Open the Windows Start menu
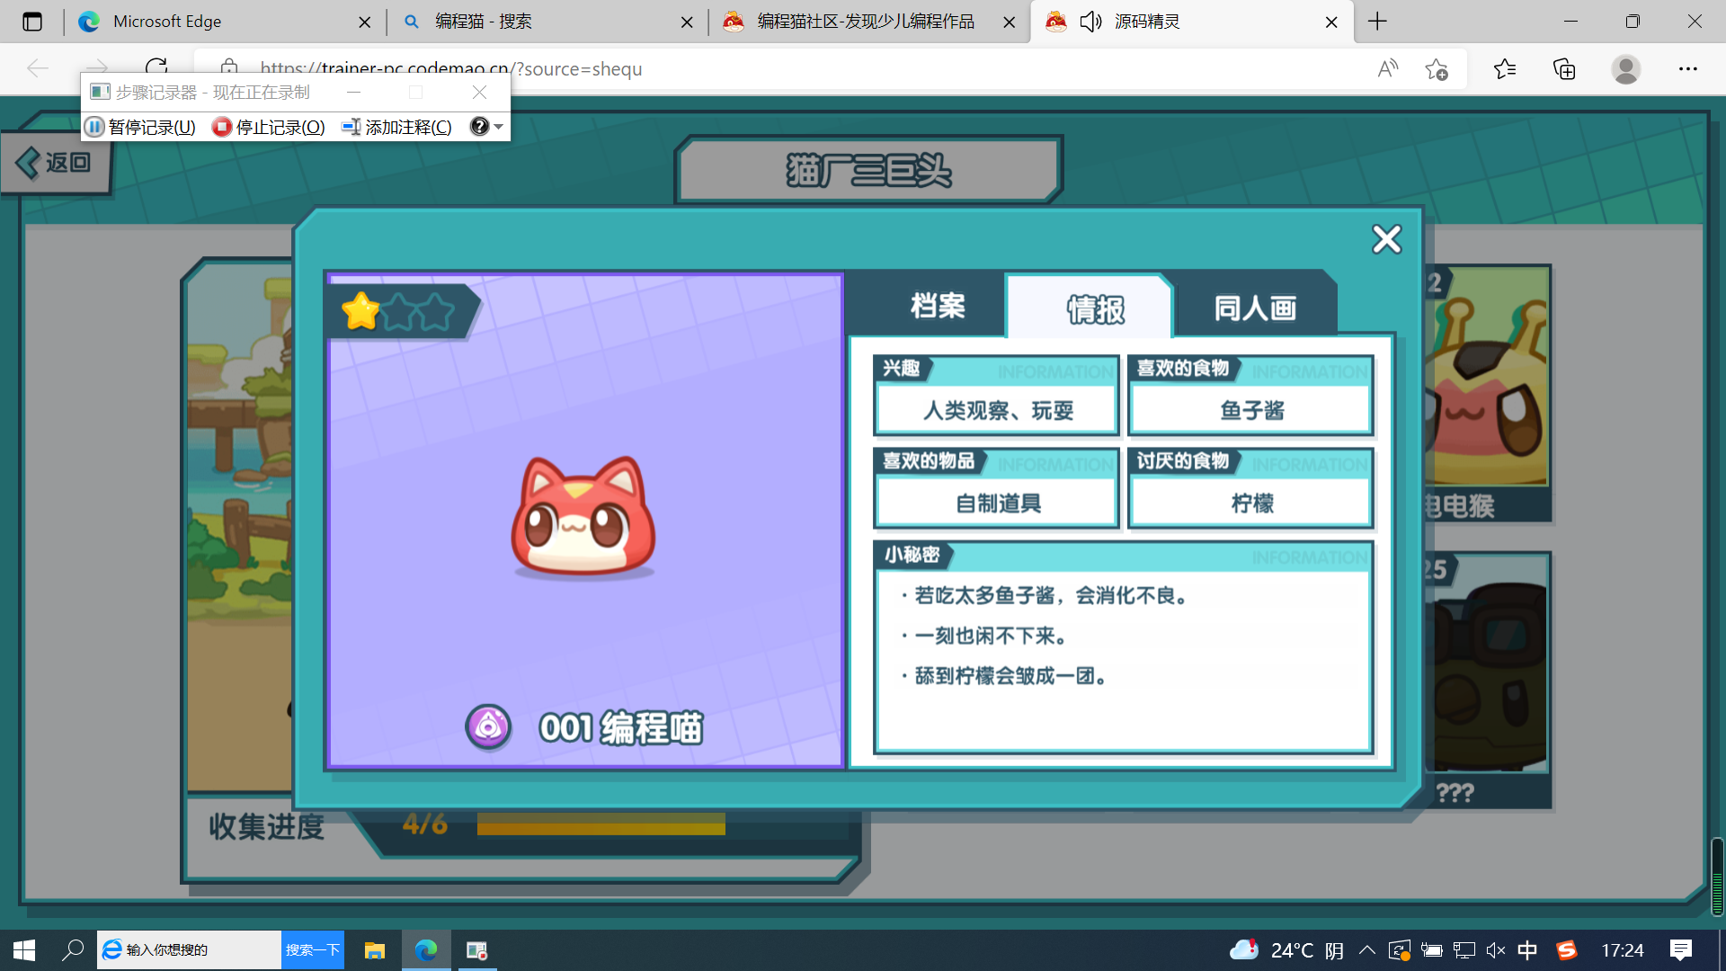This screenshot has width=1726, height=971. pos(24,950)
